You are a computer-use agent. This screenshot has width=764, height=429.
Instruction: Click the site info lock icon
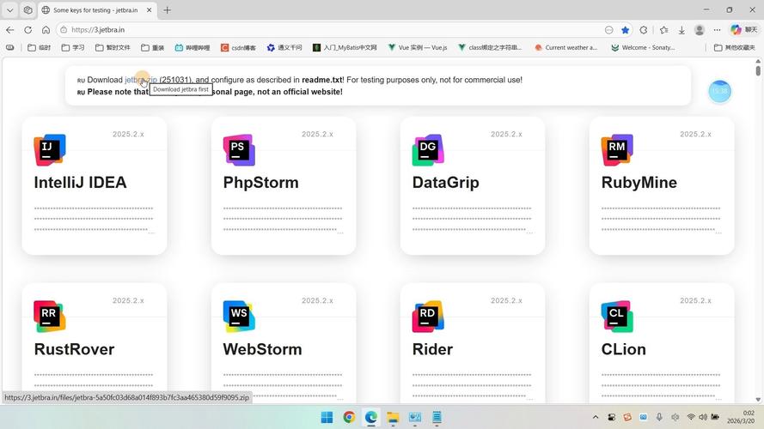coord(64,30)
